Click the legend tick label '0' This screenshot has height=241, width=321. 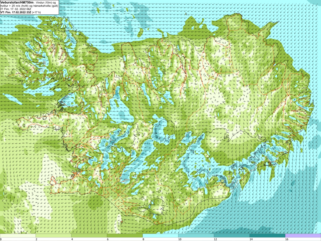pos(1,239)
